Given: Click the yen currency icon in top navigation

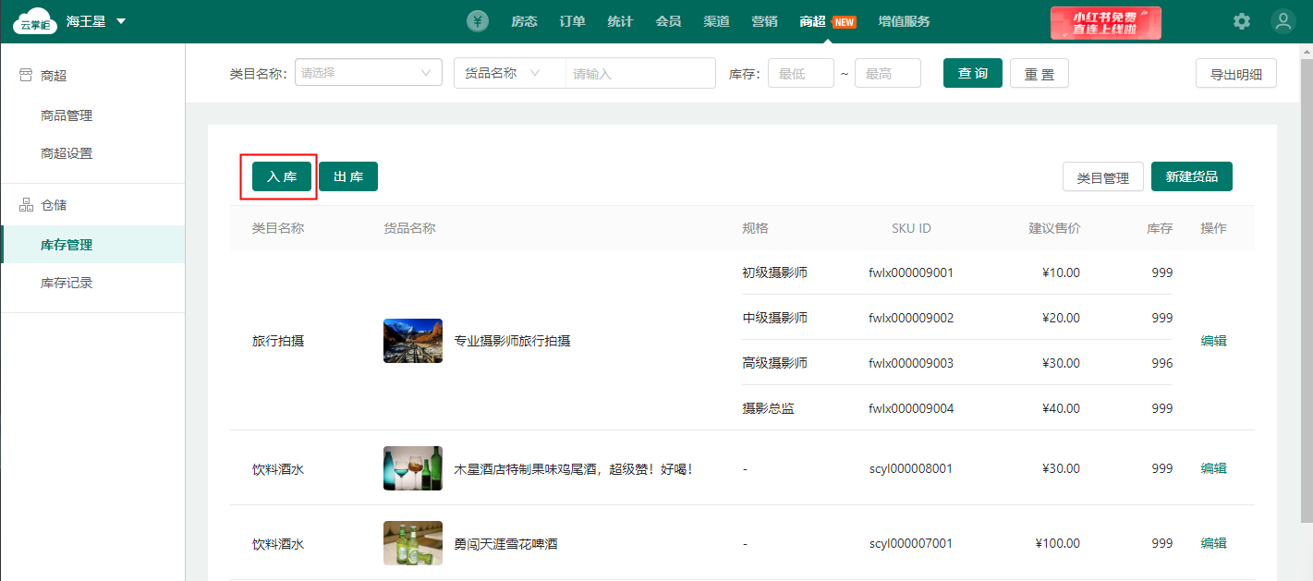Looking at the screenshot, I should (x=478, y=21).
